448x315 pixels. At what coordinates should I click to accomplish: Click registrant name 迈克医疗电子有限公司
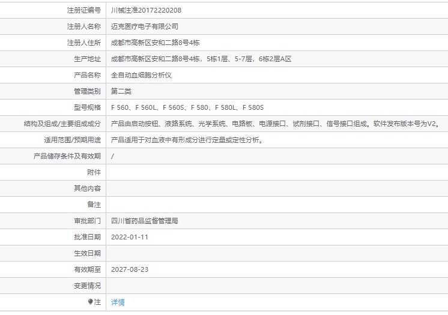pos(145,26)
